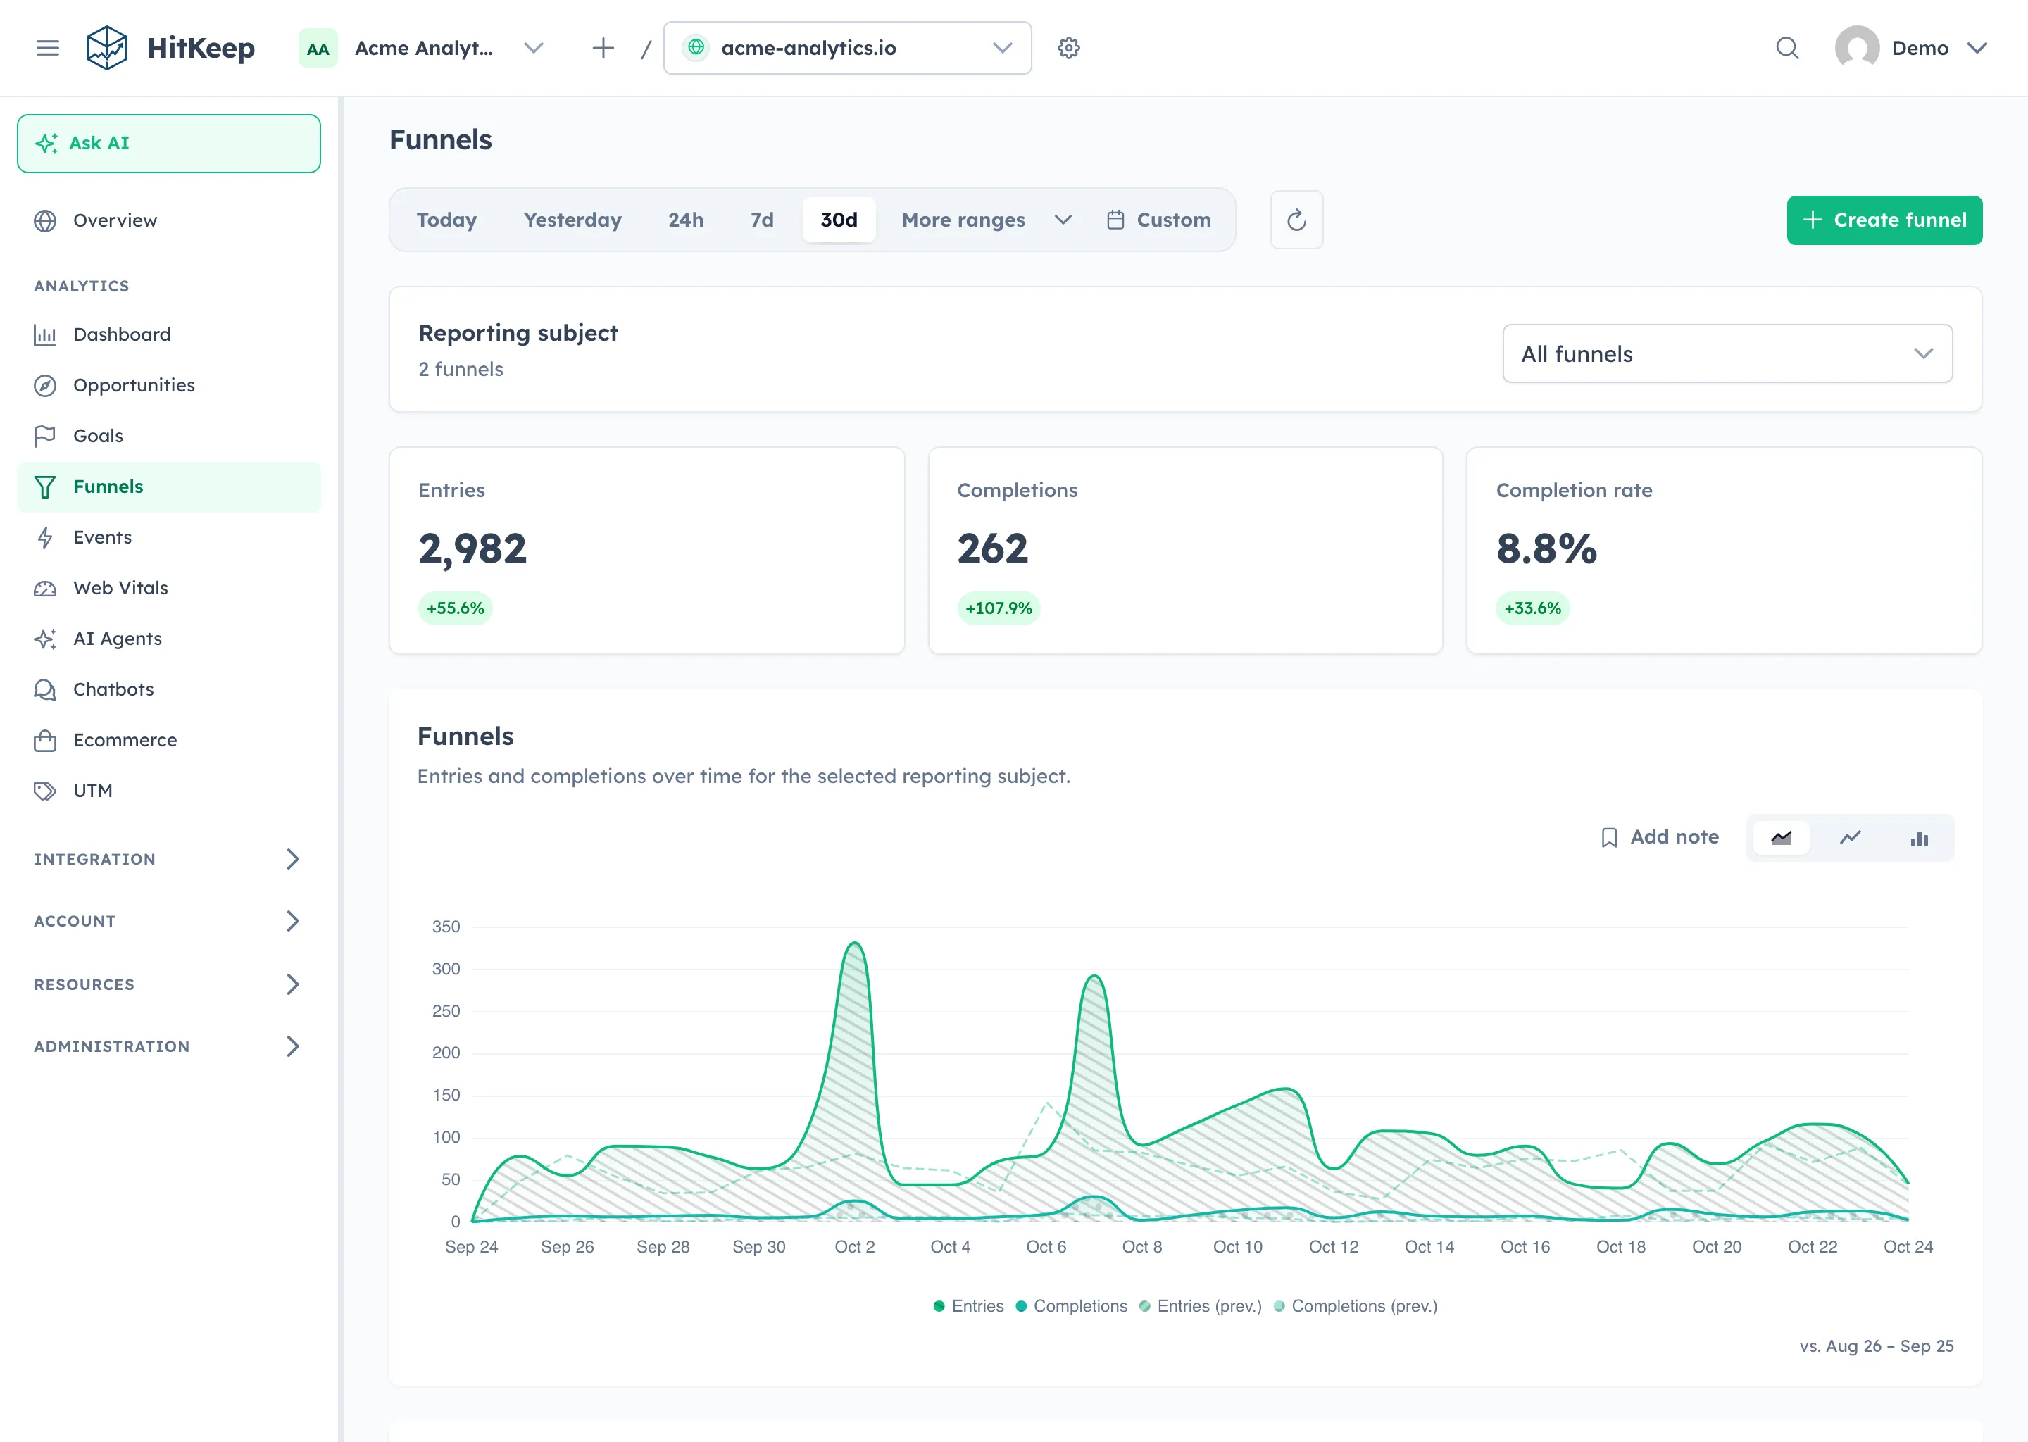
Task: Select the Yesterday range tab
Action: point(572,219)
